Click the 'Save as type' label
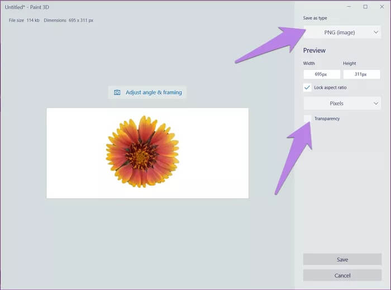 (x=315, y=18)
